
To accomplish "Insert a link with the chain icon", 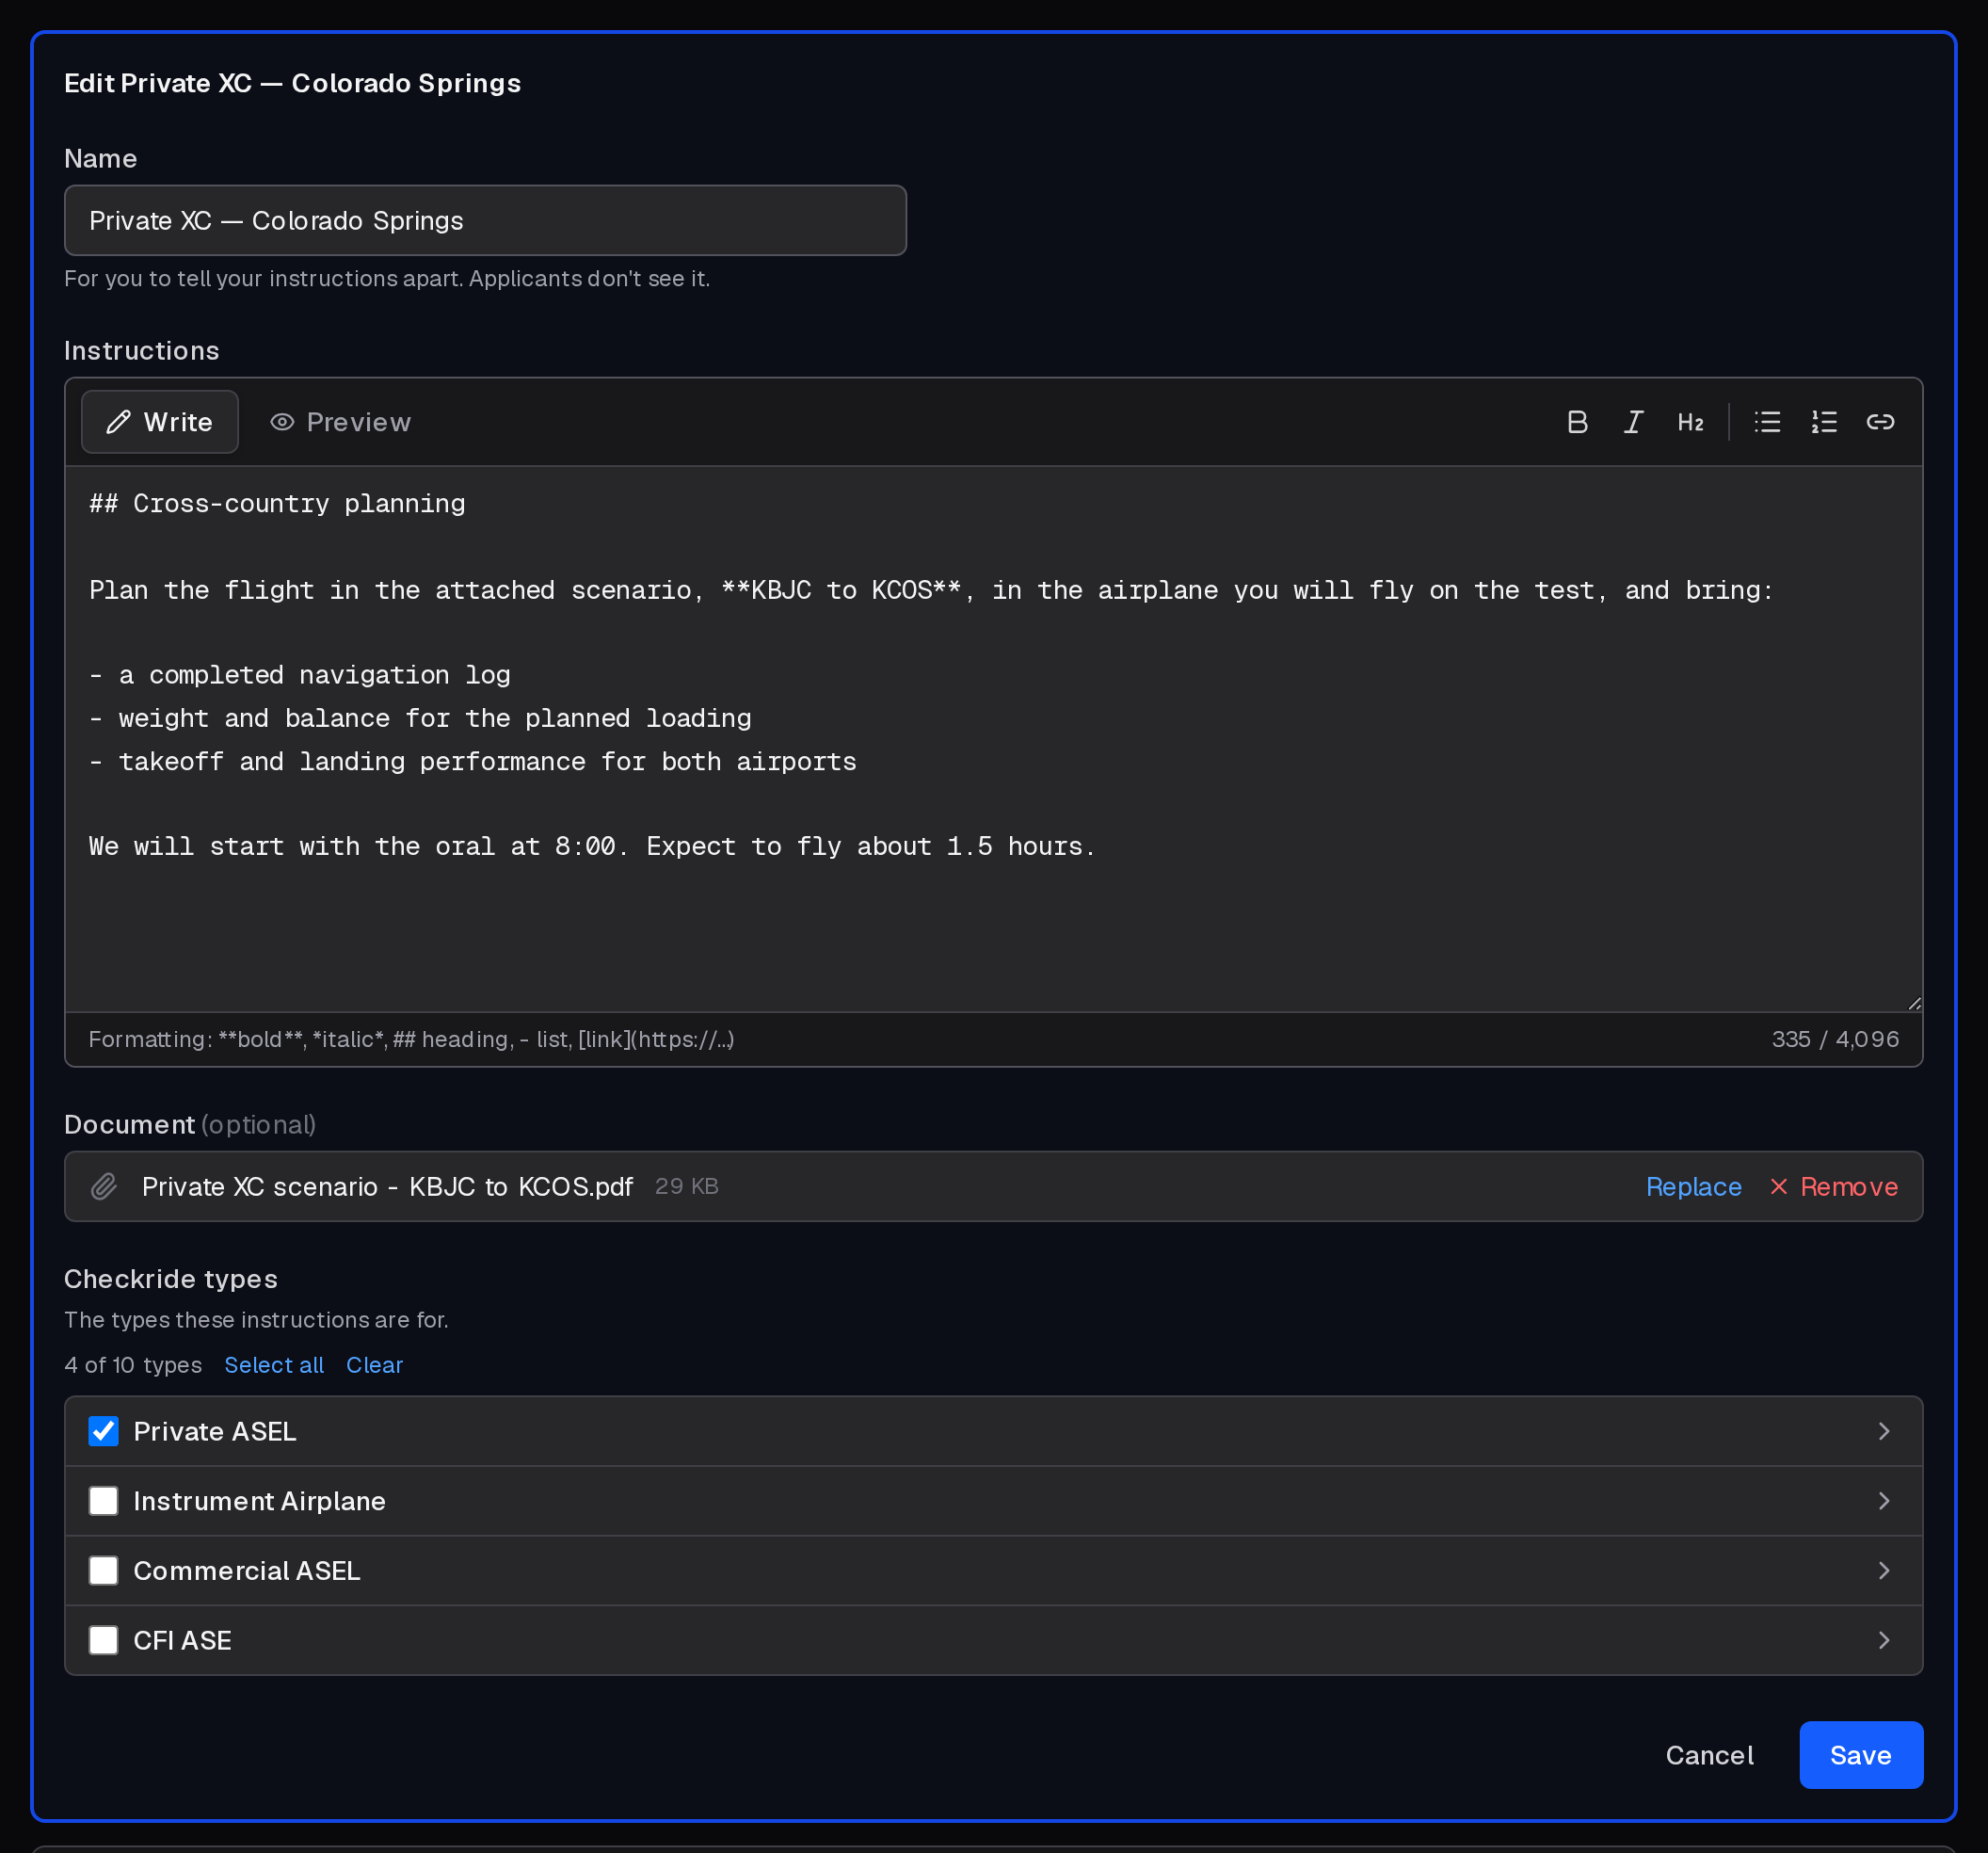I will coord(1880,422).
